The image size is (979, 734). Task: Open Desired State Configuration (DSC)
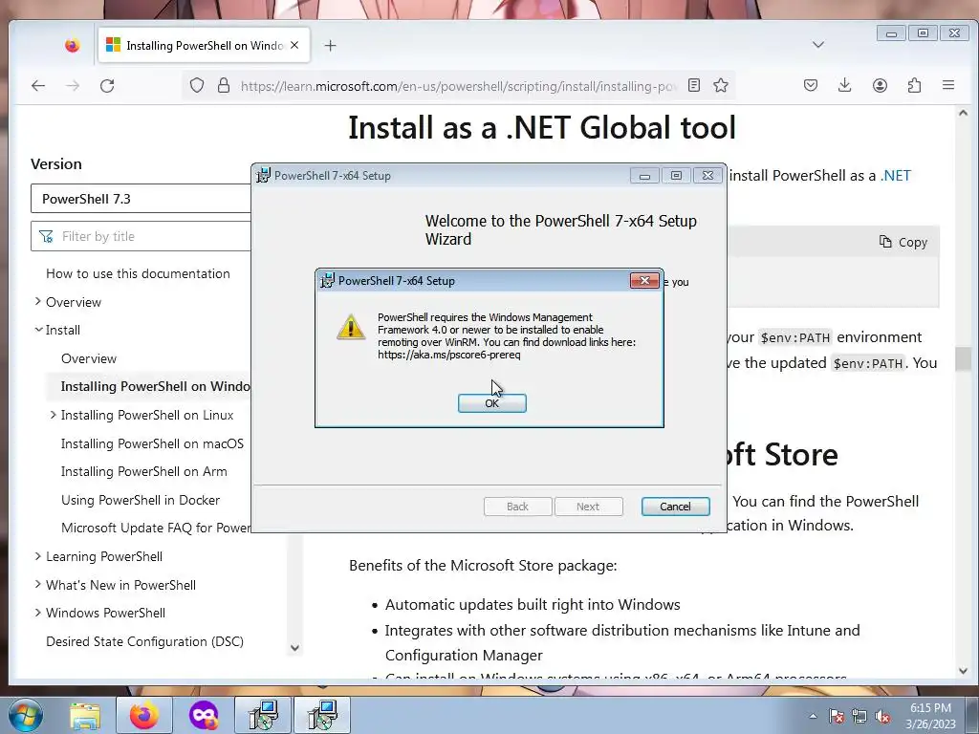[145, 641]
